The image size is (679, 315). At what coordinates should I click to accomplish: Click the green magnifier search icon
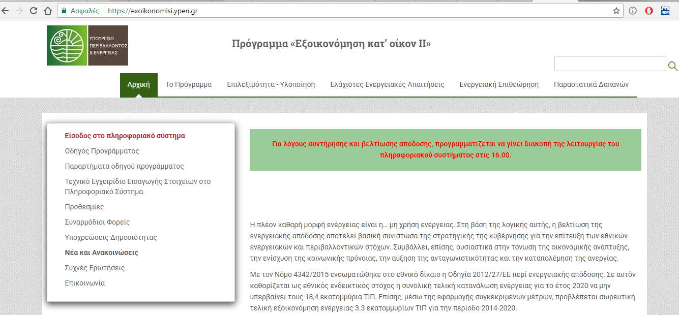pos(672,66)
